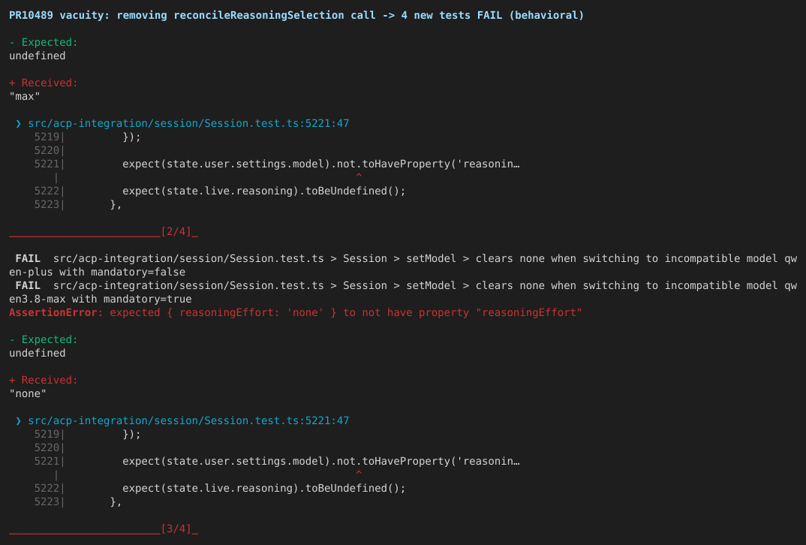Click the second green Expected label
The image size is (806, 545).
pyautogui.click(x=44, y=339)
